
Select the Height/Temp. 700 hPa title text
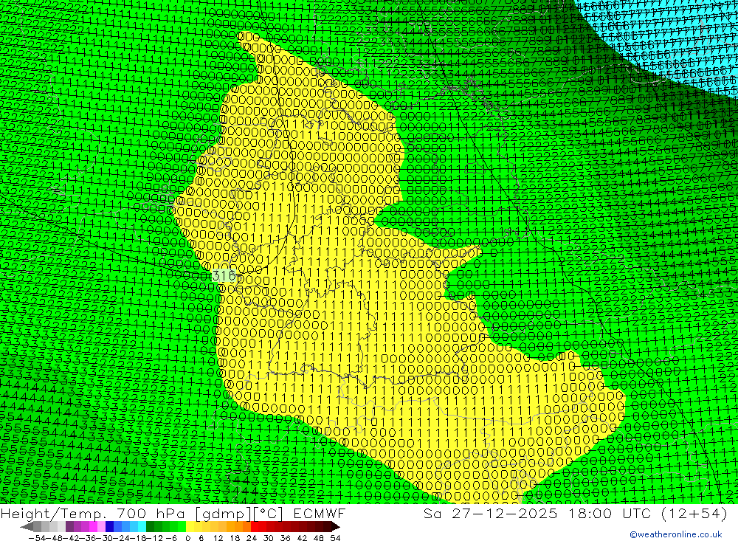point(94,513)
